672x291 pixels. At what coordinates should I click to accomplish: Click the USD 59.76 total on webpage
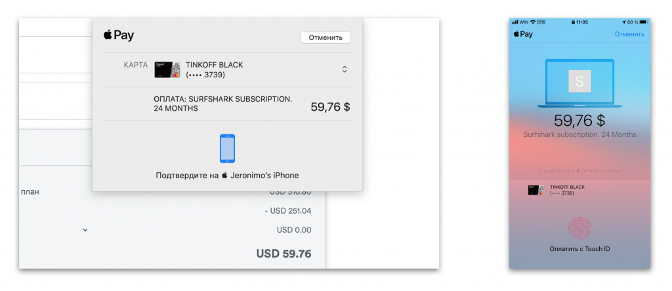[283, 254]
